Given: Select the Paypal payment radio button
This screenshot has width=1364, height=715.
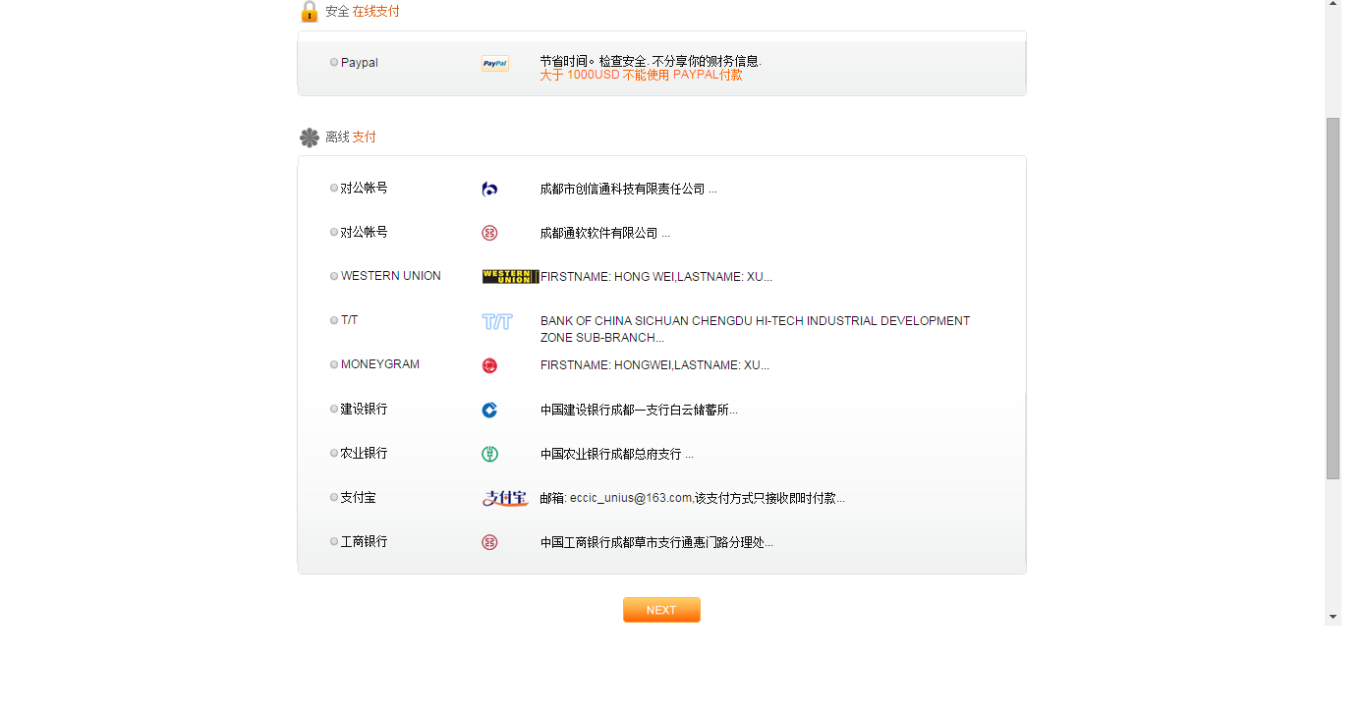Looking at the screenshot, I should click(334, 63).
